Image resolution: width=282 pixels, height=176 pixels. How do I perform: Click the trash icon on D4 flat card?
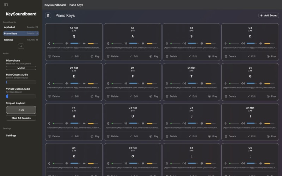point(49,96)
